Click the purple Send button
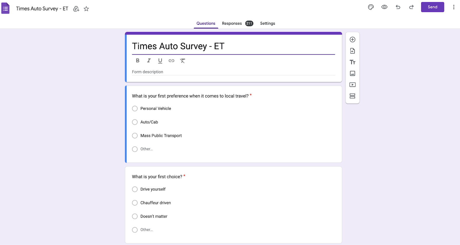 point(432,7)
